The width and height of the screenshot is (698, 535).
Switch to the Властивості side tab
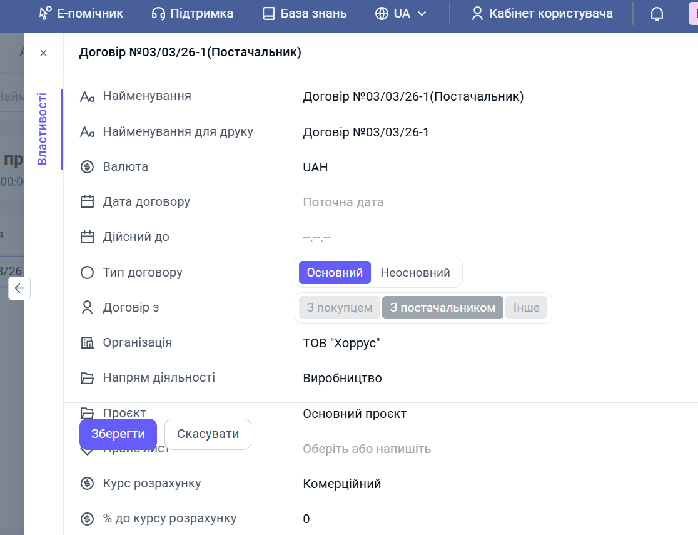[43, 129]
